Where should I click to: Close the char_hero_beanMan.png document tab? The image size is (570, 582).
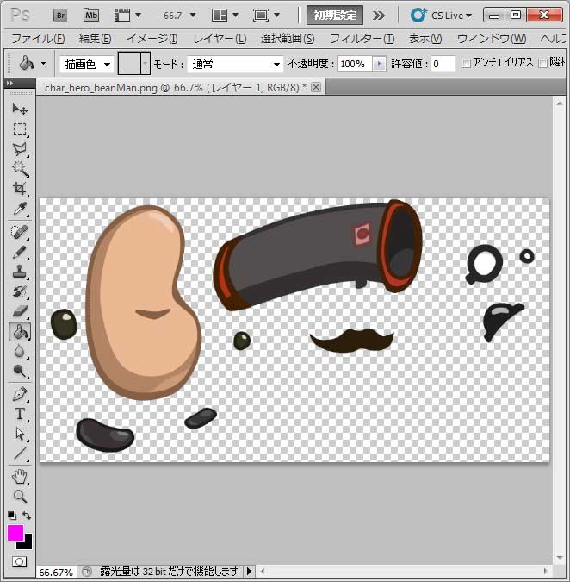coord(316,87)
